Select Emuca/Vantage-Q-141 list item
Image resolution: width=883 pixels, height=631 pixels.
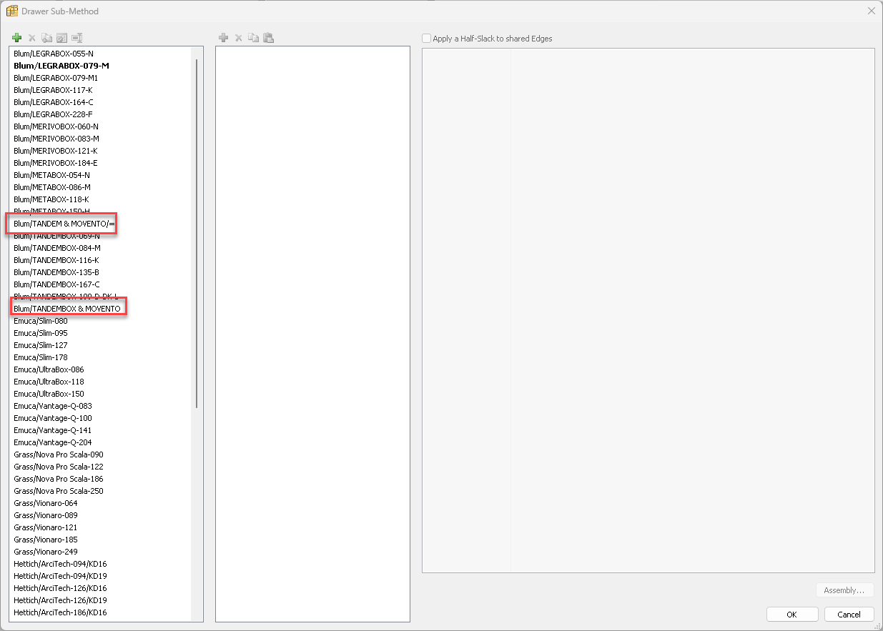click(x=53, y=430)
